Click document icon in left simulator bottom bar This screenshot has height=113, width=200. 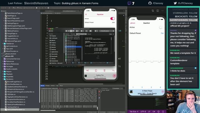coord(96,70)
